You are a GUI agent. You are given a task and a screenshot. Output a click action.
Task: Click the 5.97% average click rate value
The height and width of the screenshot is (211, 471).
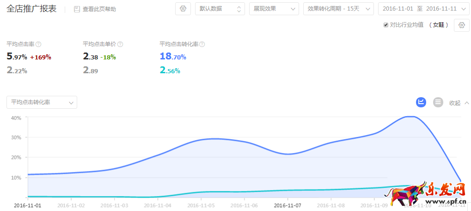point(17,57)
